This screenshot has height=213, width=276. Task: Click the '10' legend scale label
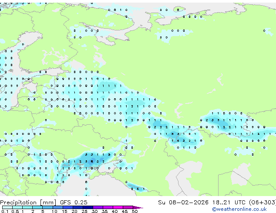pos(54,211)
